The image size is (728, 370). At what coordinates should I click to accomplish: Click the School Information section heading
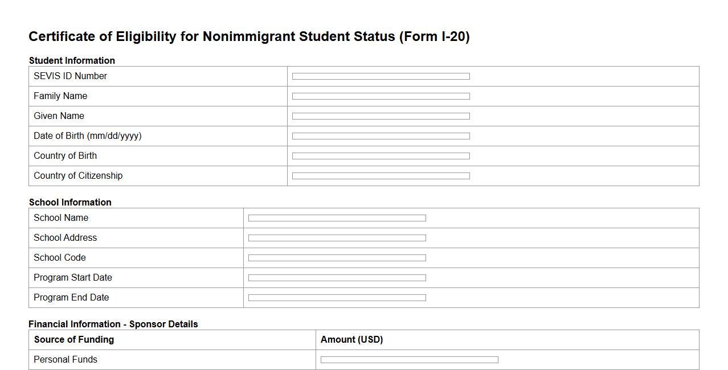pyautogui.click(x=70, y=202)
